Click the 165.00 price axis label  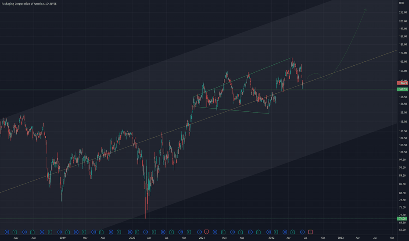click(x=403, y=62)
